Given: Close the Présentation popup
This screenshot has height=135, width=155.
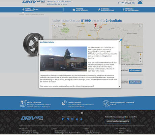Looking at the screenshot, I should pos(121,40).
